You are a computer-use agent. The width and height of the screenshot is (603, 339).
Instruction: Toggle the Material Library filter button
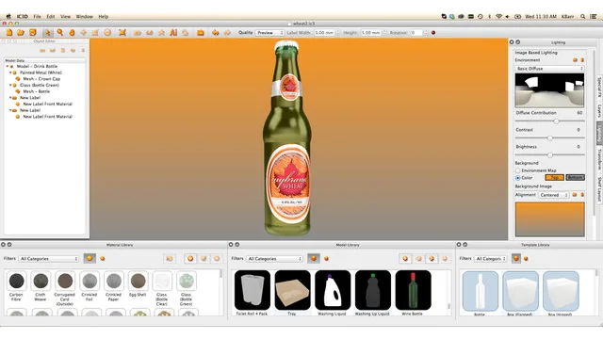90,258
